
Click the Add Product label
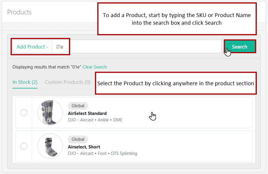coord(32,47)
